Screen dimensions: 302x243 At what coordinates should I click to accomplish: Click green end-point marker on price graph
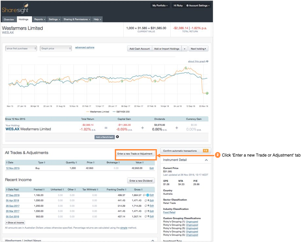pyautogui.click(x=207, y=93)
